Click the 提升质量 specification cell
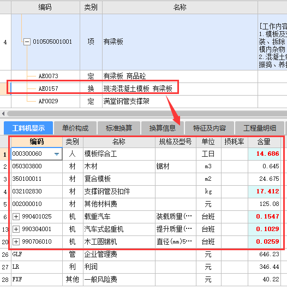 tap(176, 229)
